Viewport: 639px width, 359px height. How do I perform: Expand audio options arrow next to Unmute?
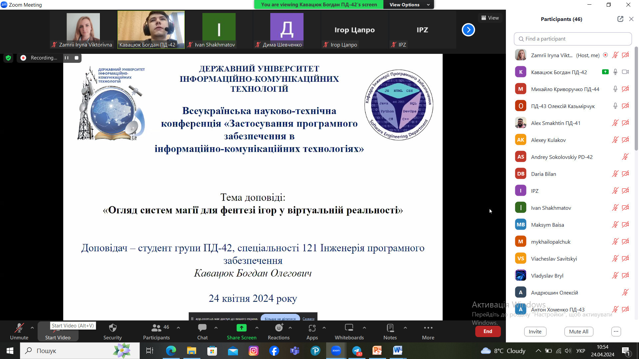pos(32,328)
